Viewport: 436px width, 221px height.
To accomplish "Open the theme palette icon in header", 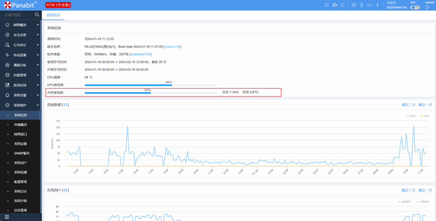I will click(335, 5).
